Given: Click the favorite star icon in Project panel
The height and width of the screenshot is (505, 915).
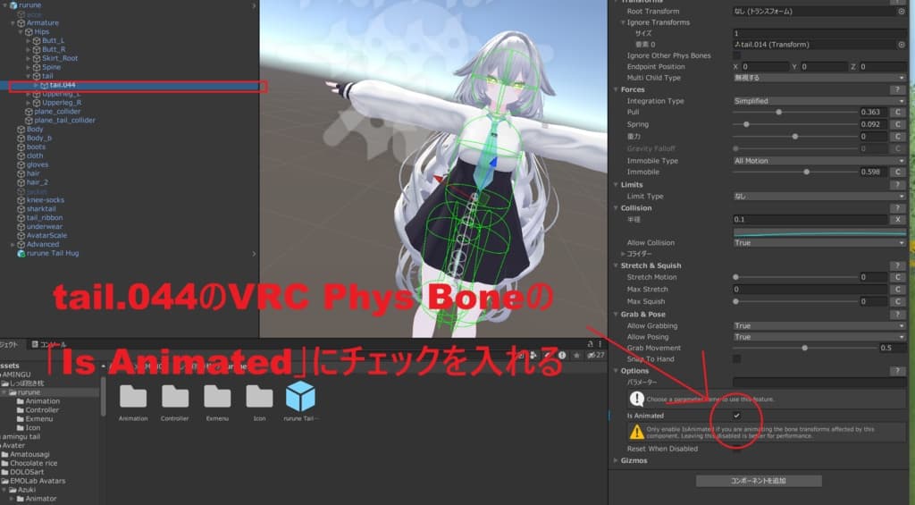Looking at the screenshot, I should click(x=576, y=355).
